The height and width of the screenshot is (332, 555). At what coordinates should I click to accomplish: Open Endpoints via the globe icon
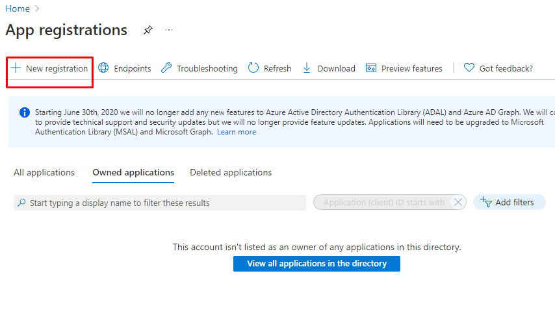point(103,68)
